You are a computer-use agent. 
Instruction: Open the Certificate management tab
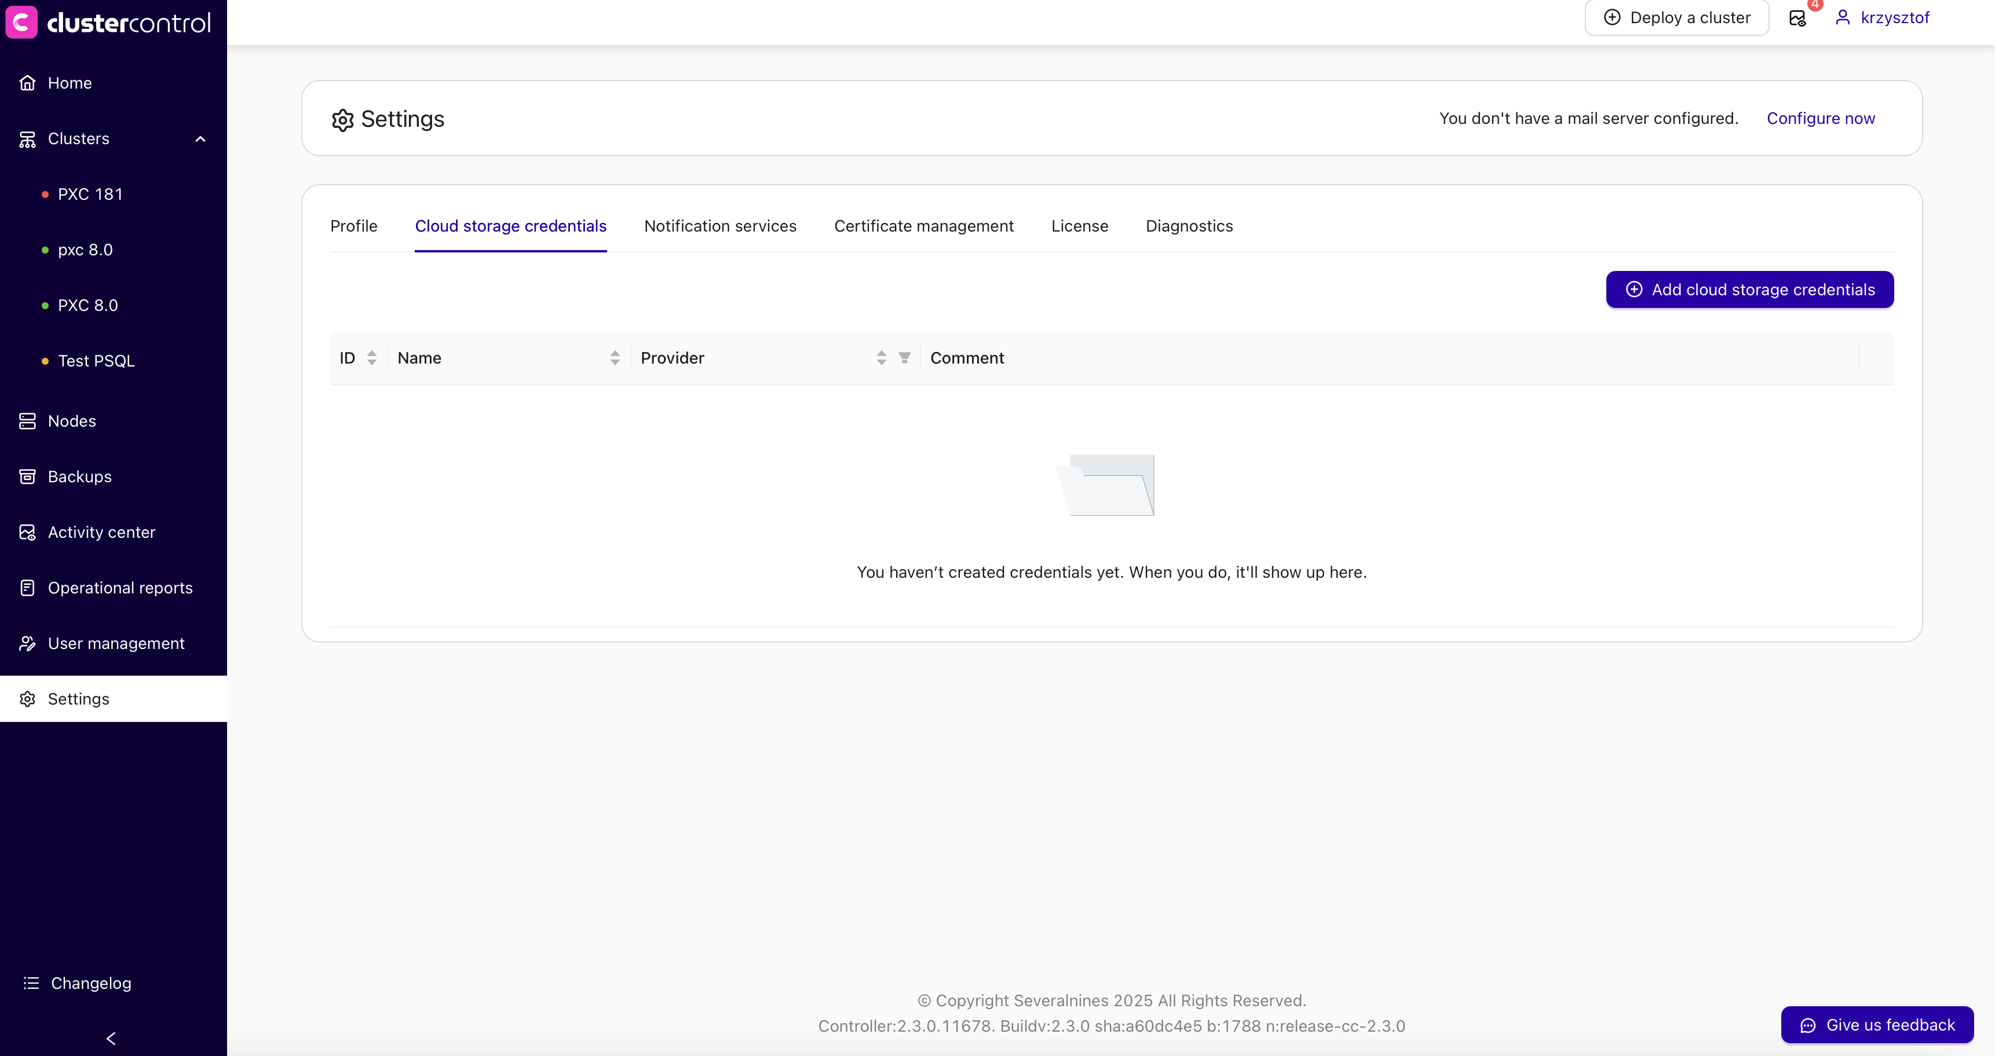click(x=924, y=226)
